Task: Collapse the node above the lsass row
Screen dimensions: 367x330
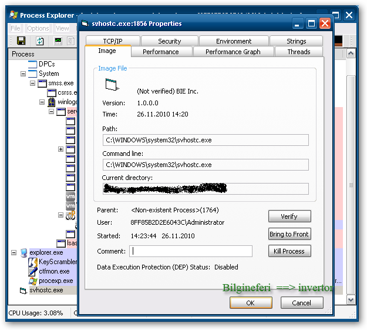Action: [x=60, y=215]
